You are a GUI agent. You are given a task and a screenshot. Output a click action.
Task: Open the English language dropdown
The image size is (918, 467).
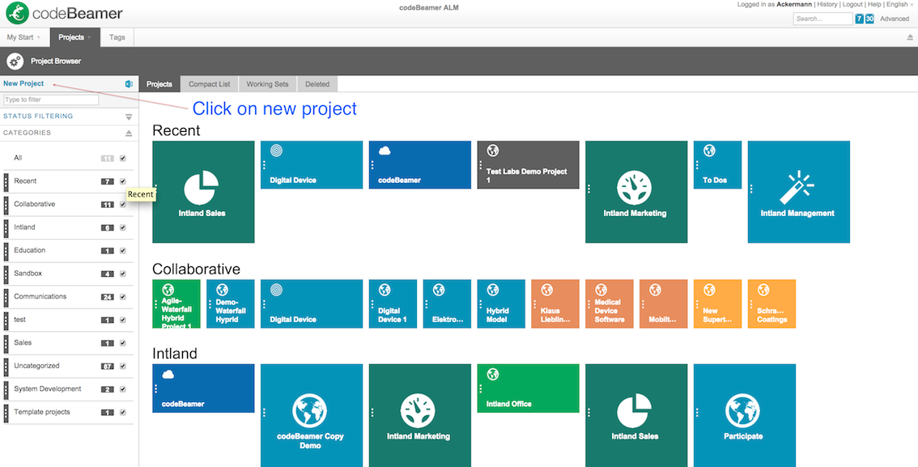tap(901, 5)
